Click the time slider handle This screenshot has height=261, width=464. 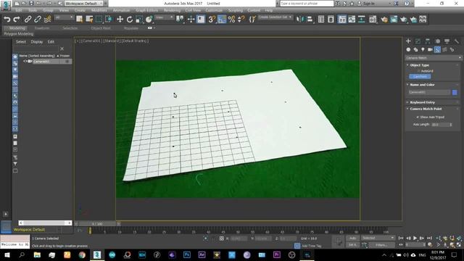[x=98, y=224]
